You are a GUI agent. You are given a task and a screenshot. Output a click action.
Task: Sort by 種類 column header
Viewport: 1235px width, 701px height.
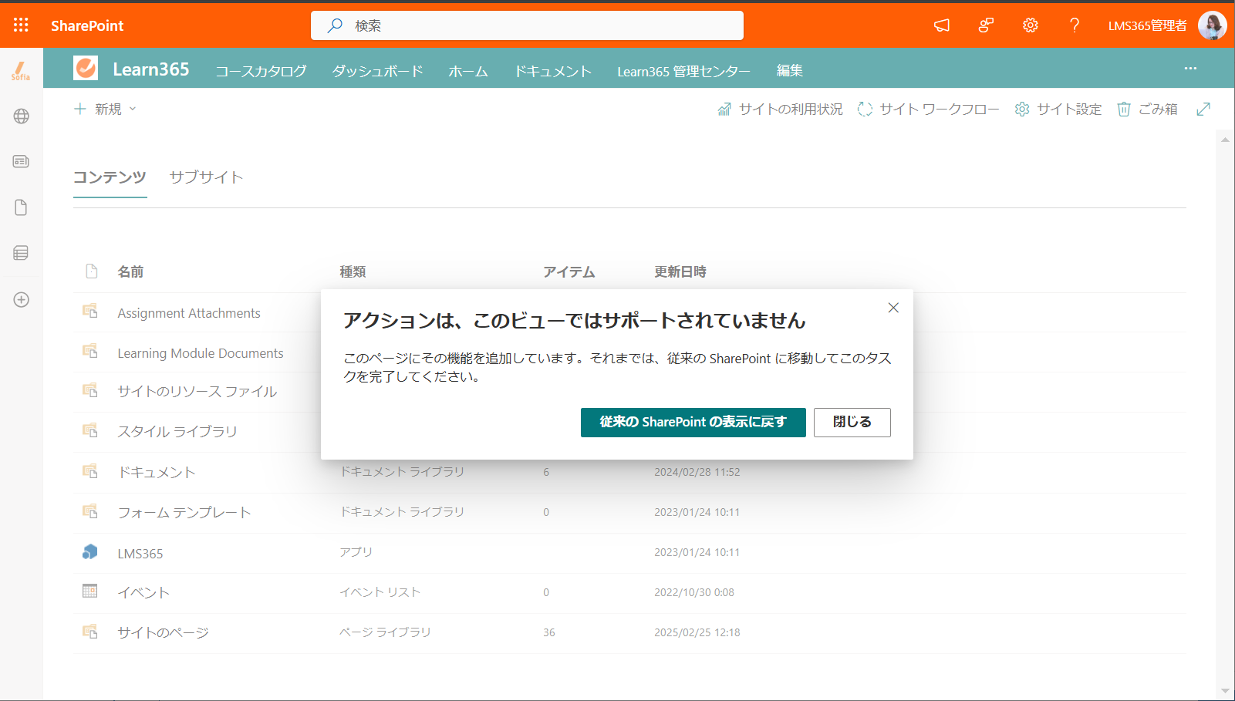[353, 271]
